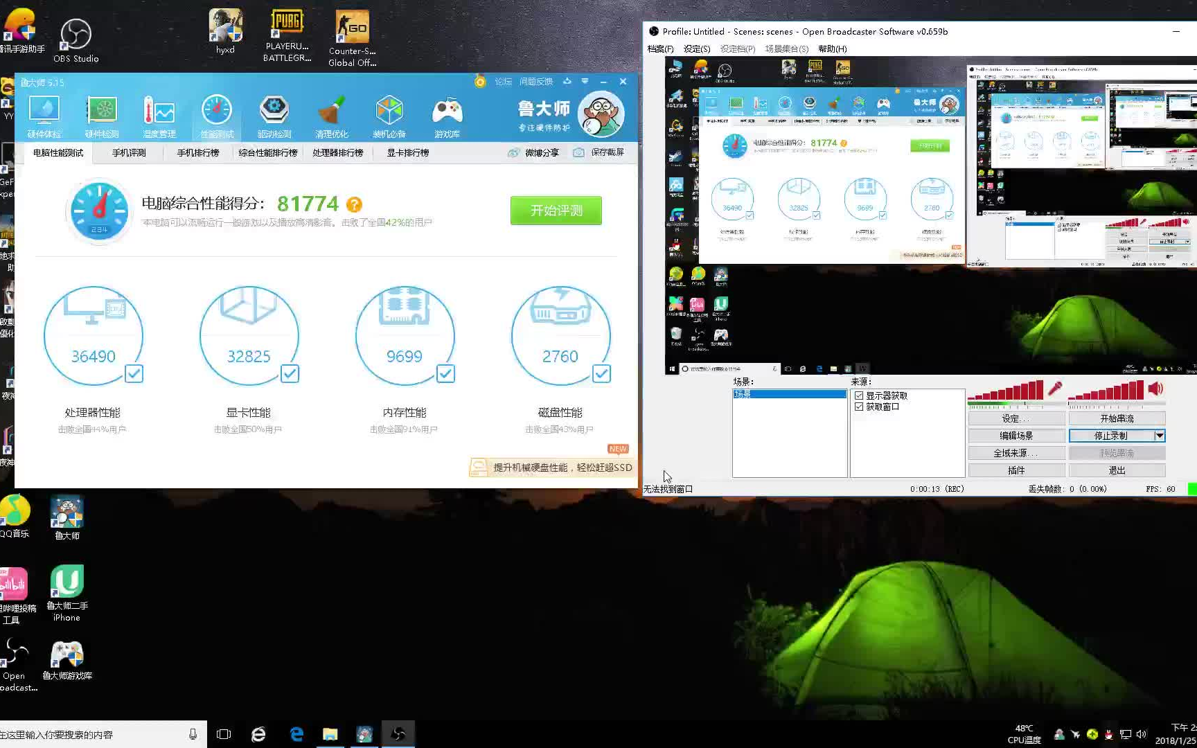1197x748 pixels.
Task: Open the 鲁大师二手 iPhone shortcut
Action: pyautogui.click(x=66, y=594)
